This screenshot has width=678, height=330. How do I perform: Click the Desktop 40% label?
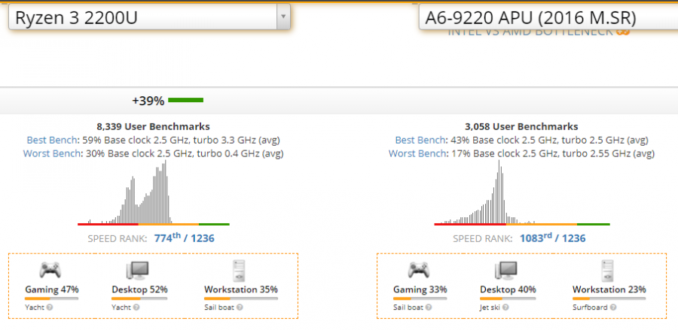click(508, 289)
